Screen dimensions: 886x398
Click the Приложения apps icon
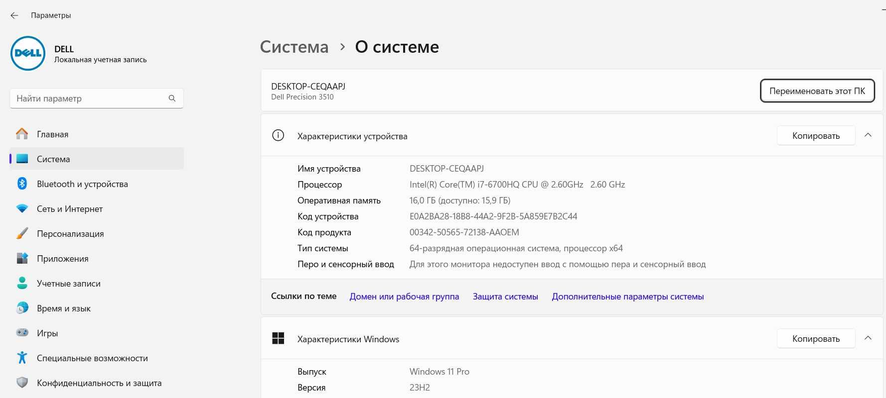(22, 258)
